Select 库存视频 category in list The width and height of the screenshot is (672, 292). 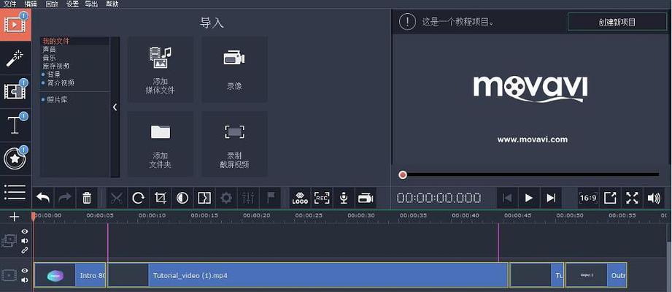[x=55, y=66]
